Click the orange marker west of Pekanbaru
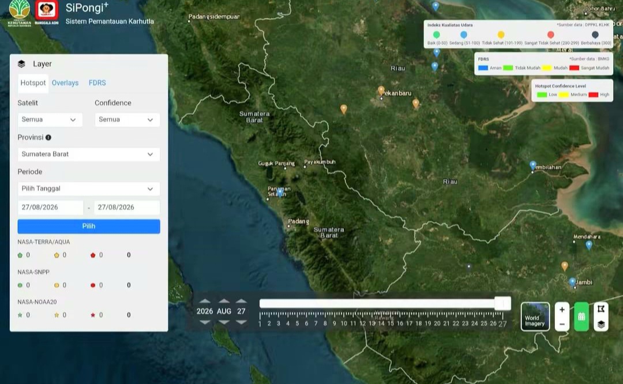This screenshot has height=384, width=623. pyautogui.click(x=344, y=109)
